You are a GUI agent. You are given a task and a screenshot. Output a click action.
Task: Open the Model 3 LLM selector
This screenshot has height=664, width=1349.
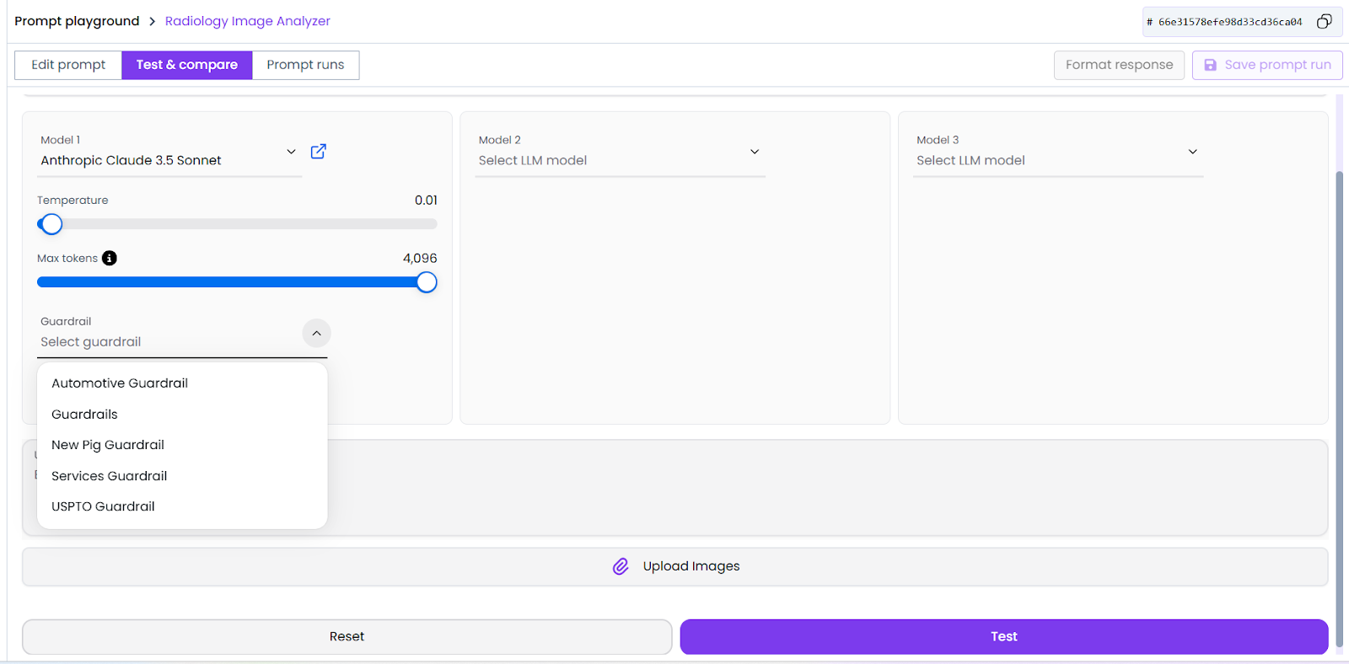pyautogui.click(x=1192, y=152)
